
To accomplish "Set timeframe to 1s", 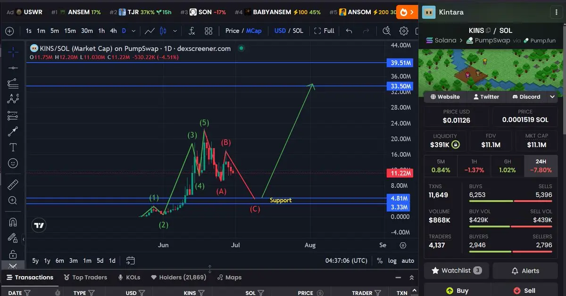I will coord(29,31).
